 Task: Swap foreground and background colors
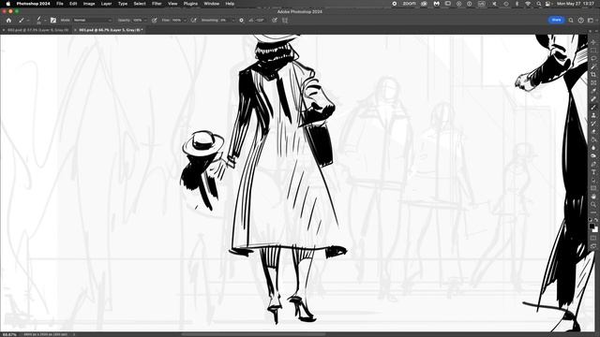pyautogui.click(x=596, y=220)
